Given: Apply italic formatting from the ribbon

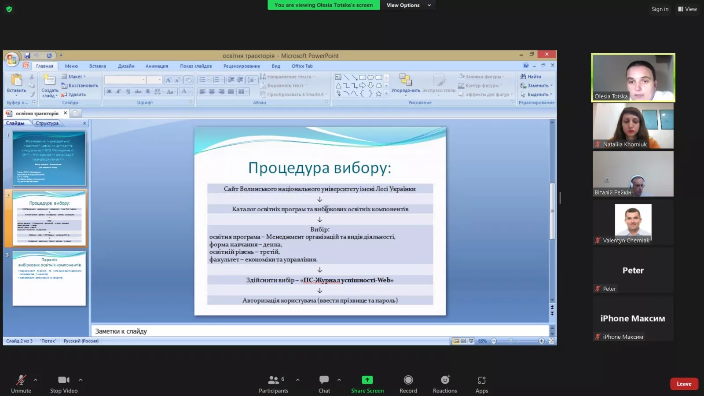Looking at the screenshot, I should point(118,91).
